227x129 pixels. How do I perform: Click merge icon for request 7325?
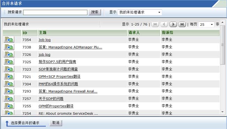coord(9,62)
